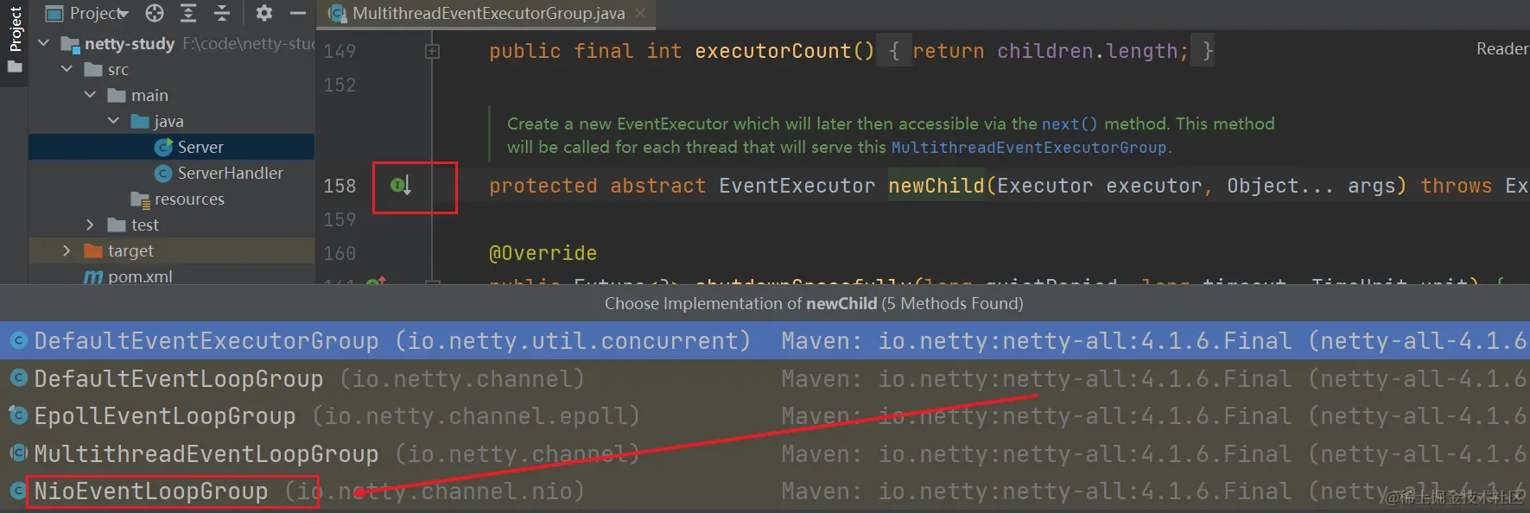Expand folded code at line 149
The image size is (1530, 513).
[x=432, y=52]
